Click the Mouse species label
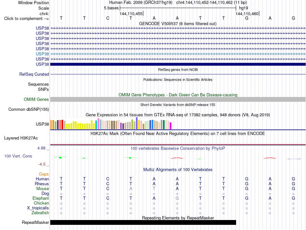Image resolution: width=306 pixels, height=230 pixels. click(43, 189)
